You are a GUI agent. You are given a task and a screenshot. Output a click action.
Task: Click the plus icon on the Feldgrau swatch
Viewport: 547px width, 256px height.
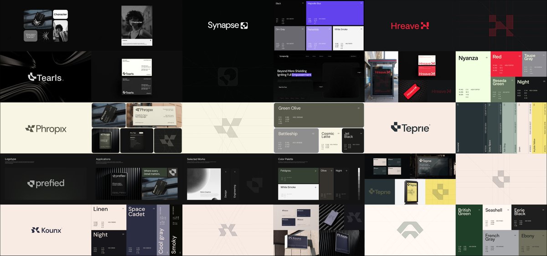coord(315,171)
